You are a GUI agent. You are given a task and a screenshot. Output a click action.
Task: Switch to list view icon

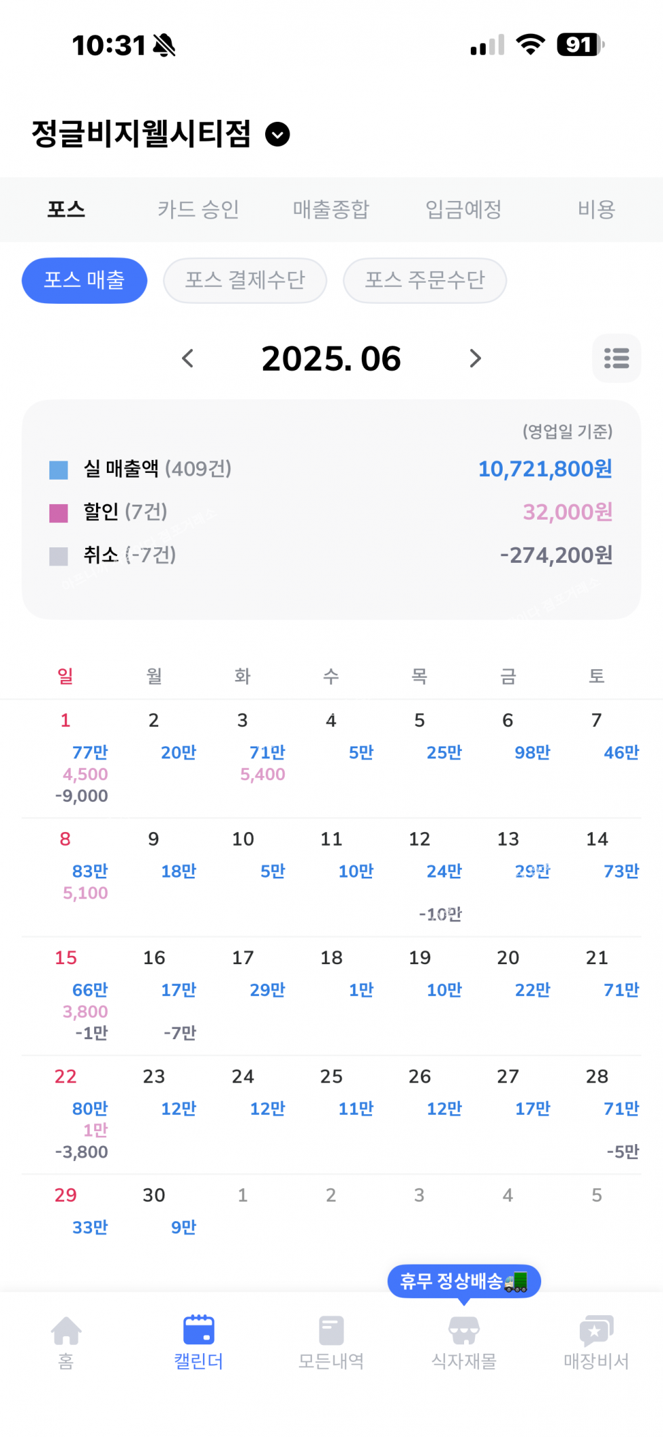coord(616,358)
